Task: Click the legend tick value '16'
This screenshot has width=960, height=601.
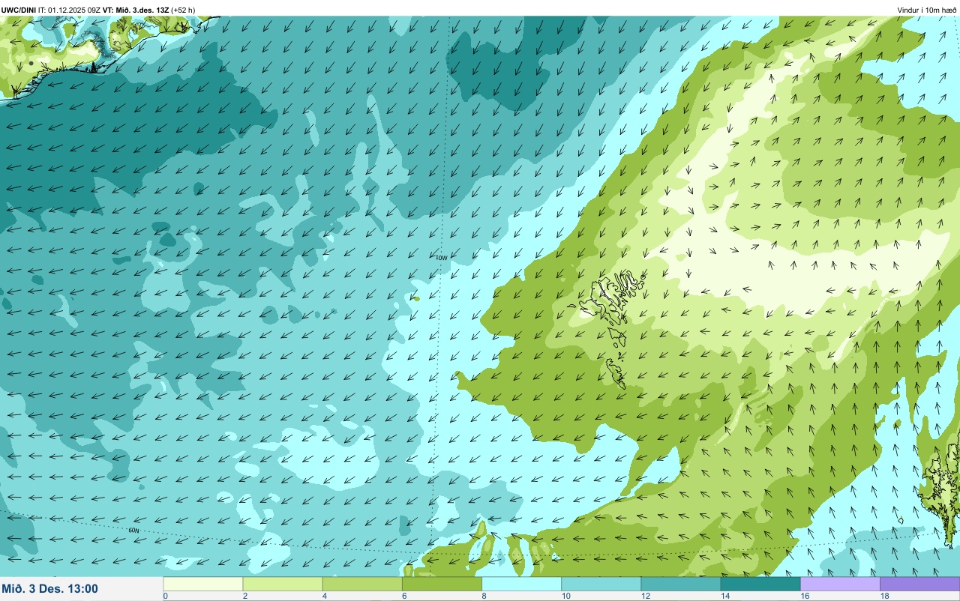Action: tap(805, 597)
